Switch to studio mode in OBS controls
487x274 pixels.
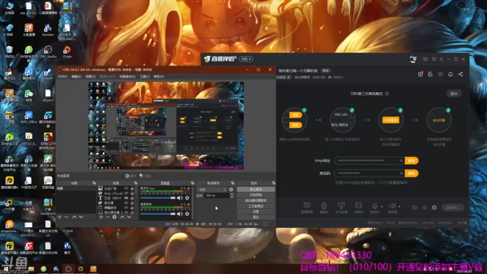256,206
